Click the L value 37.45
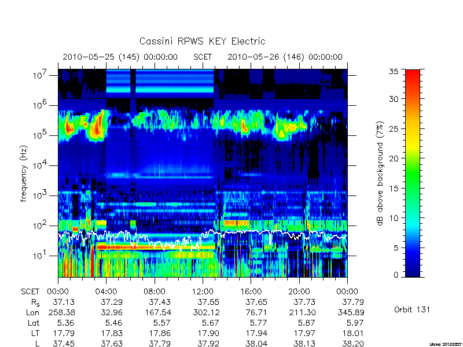 pyautogui.click(x=64, y=344)
